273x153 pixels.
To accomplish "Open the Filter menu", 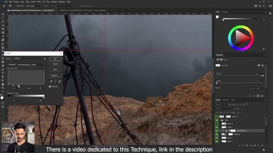I will pos(39,2).
